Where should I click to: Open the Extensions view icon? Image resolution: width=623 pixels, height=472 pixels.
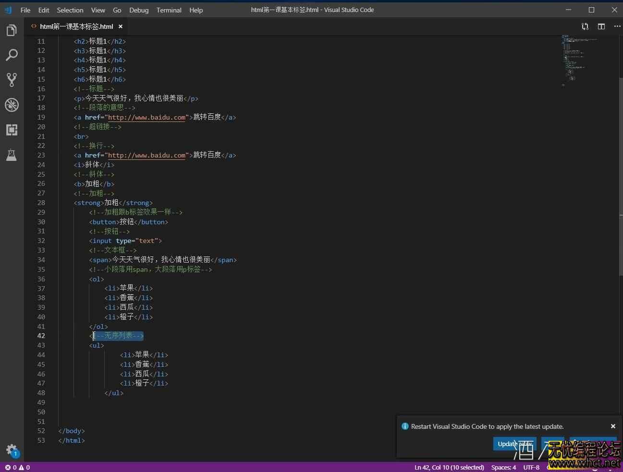12,130
